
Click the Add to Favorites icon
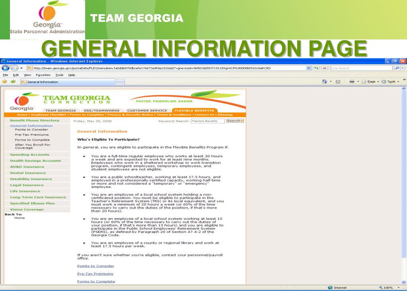[13, 82]
